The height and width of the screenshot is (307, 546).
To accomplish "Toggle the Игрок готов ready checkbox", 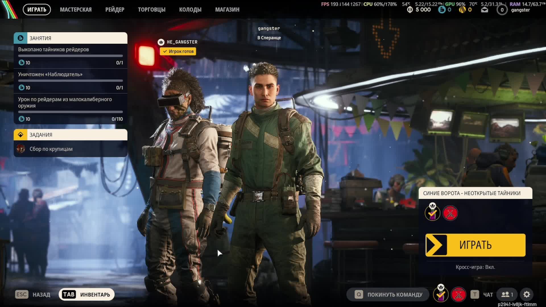I will (x=178, y=51).
